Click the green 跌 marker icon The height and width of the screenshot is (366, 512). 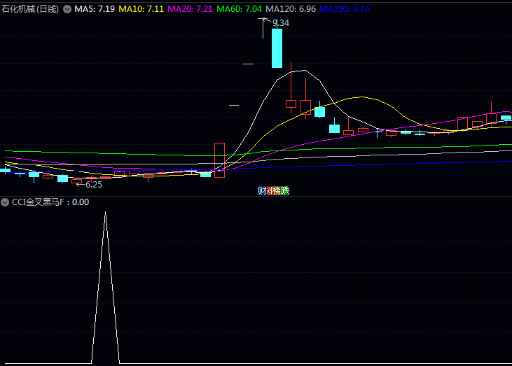(x=285, y=190)
